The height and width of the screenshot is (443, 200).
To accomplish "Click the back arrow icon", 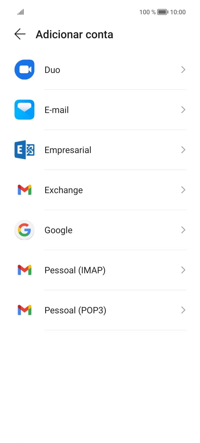I will click(x=20, y=34).
